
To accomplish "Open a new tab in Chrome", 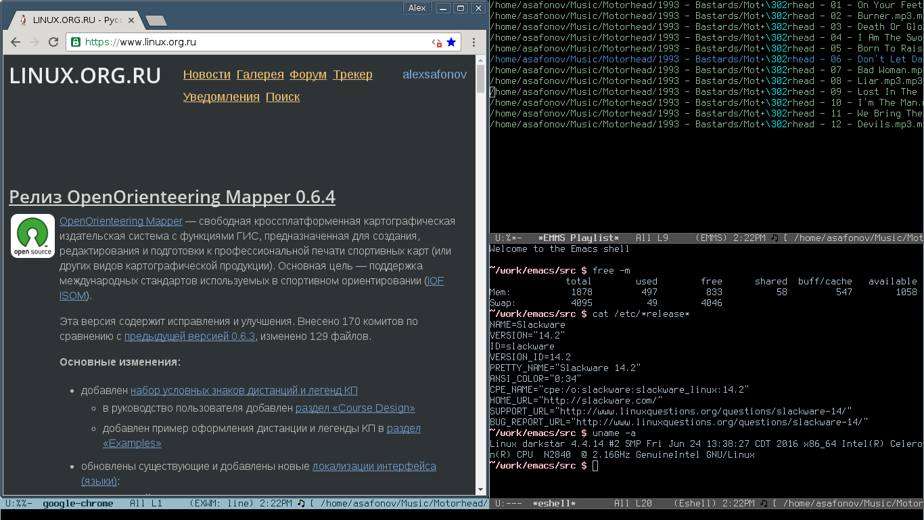I will 156,21.
